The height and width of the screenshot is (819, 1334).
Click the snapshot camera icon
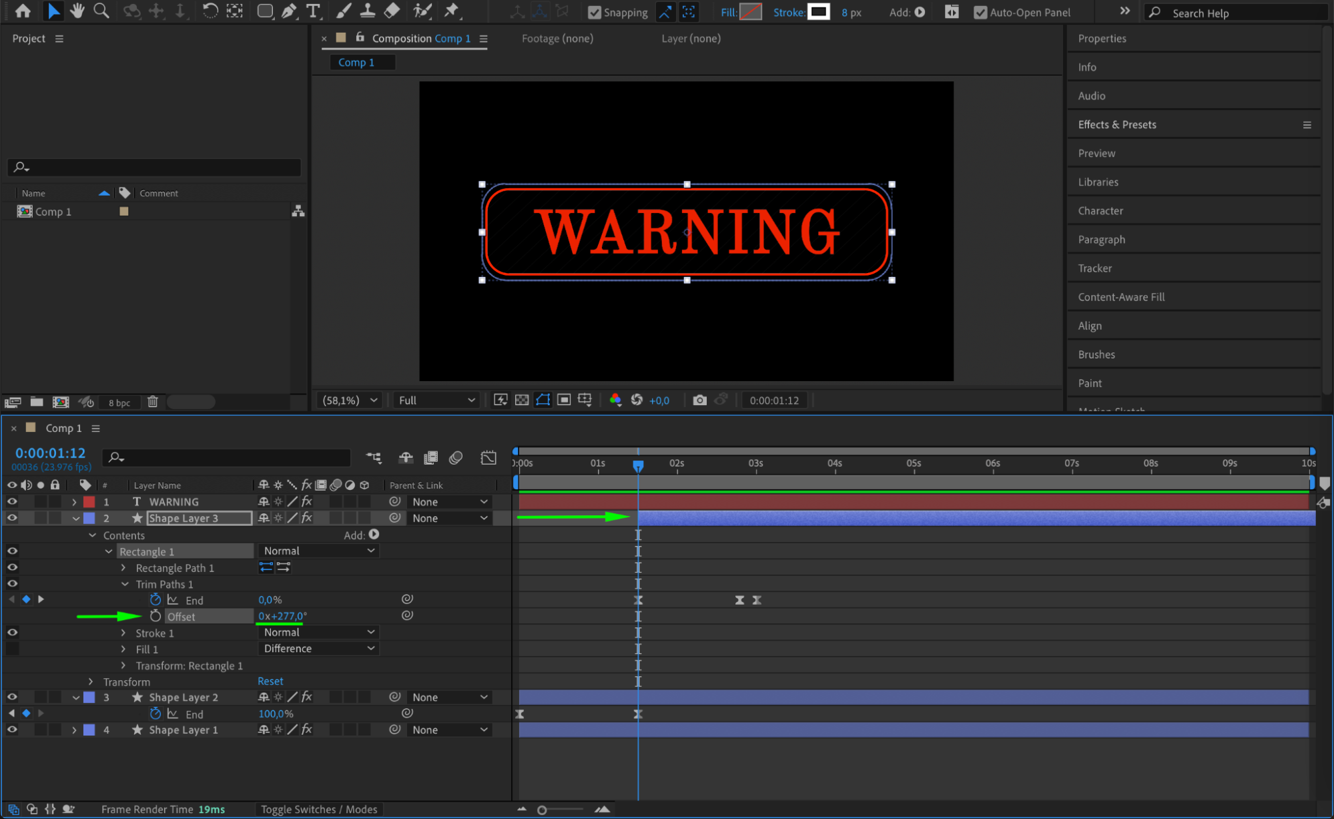tap(699, 400)
